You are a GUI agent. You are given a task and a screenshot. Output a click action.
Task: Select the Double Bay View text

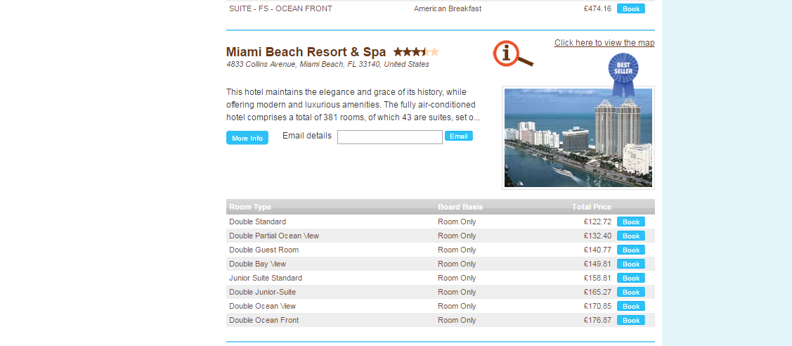(257, 264)
